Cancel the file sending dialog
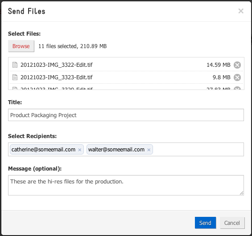This screenshot has height=236, width=252. pyautogui.click(x=232, y=223)
